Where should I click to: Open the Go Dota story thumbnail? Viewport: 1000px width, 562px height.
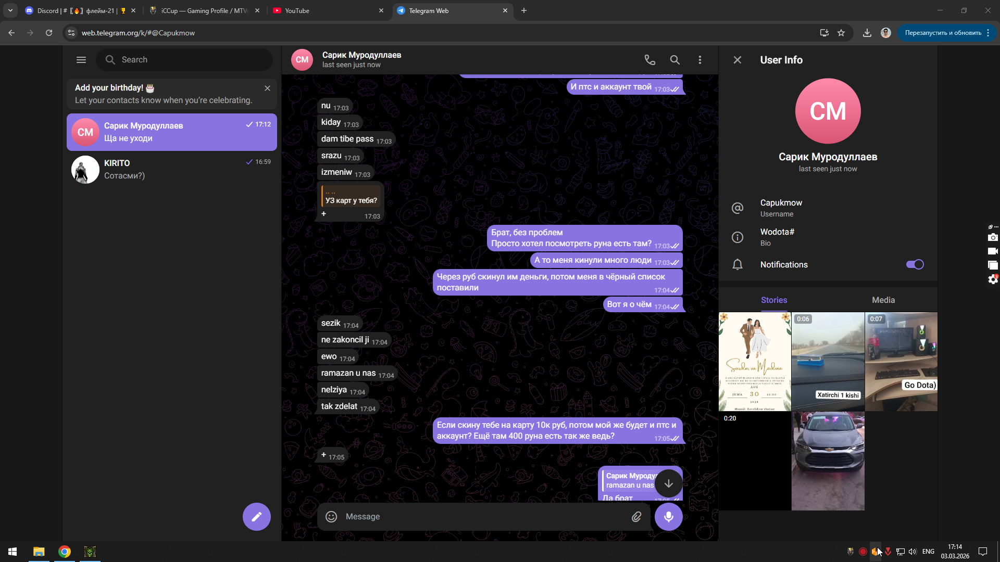pyautogui.click(x=901, y=361)
